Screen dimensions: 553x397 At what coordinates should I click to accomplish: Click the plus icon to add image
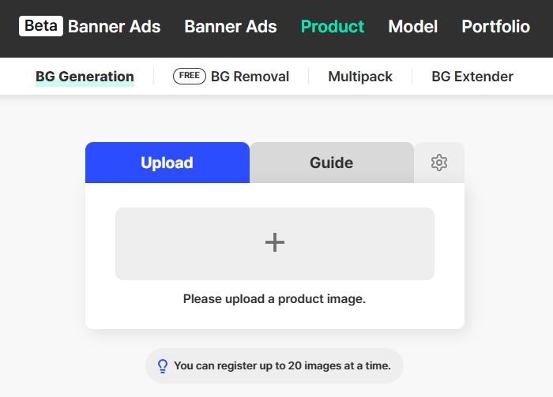click(275, 242)
